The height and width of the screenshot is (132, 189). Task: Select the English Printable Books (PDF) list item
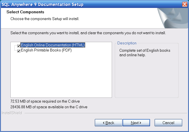46,51
